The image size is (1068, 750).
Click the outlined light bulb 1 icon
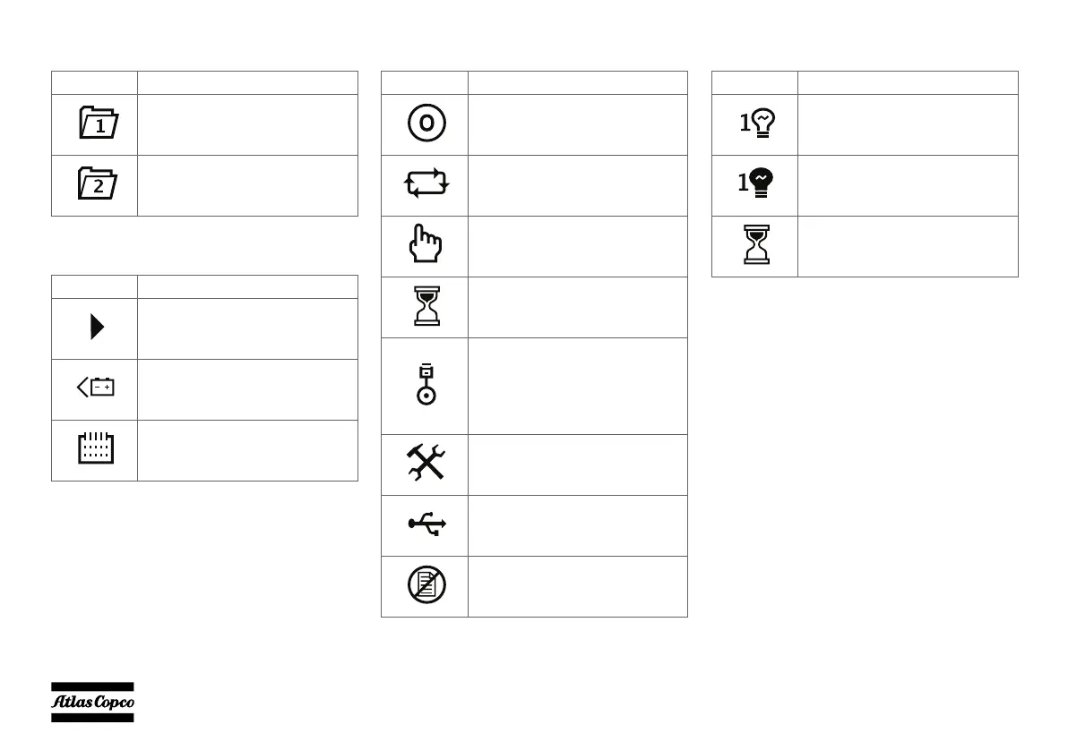757,123
